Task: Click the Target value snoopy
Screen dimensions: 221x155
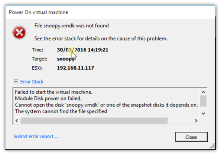Action: [x=65, y=59]
